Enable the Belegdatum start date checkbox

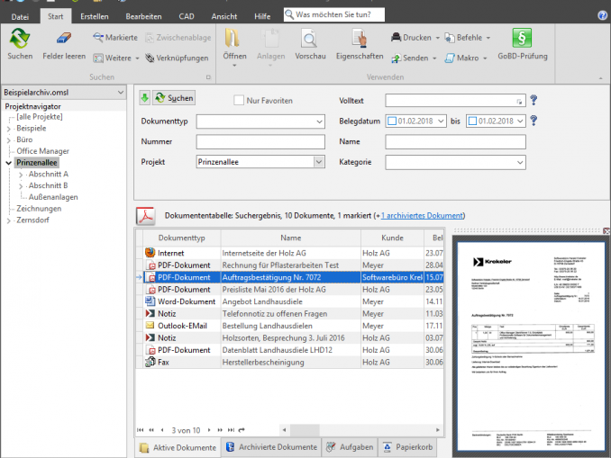(x=392, y=121)
